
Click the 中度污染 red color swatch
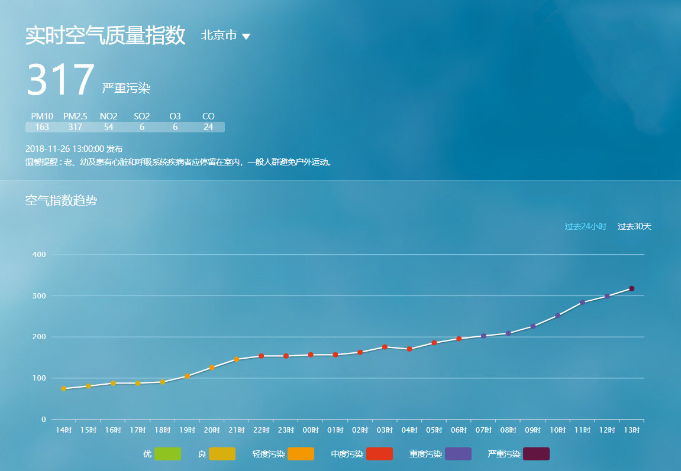[379, 453]
